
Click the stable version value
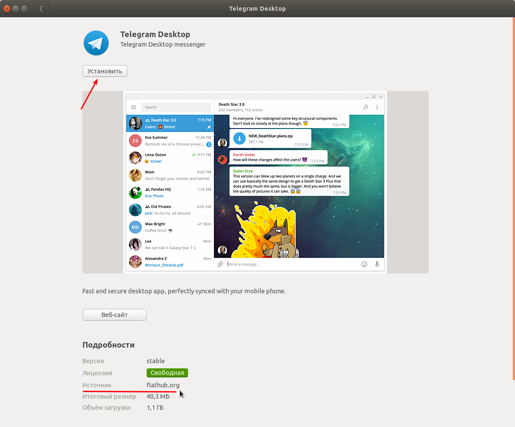[156, 361]
